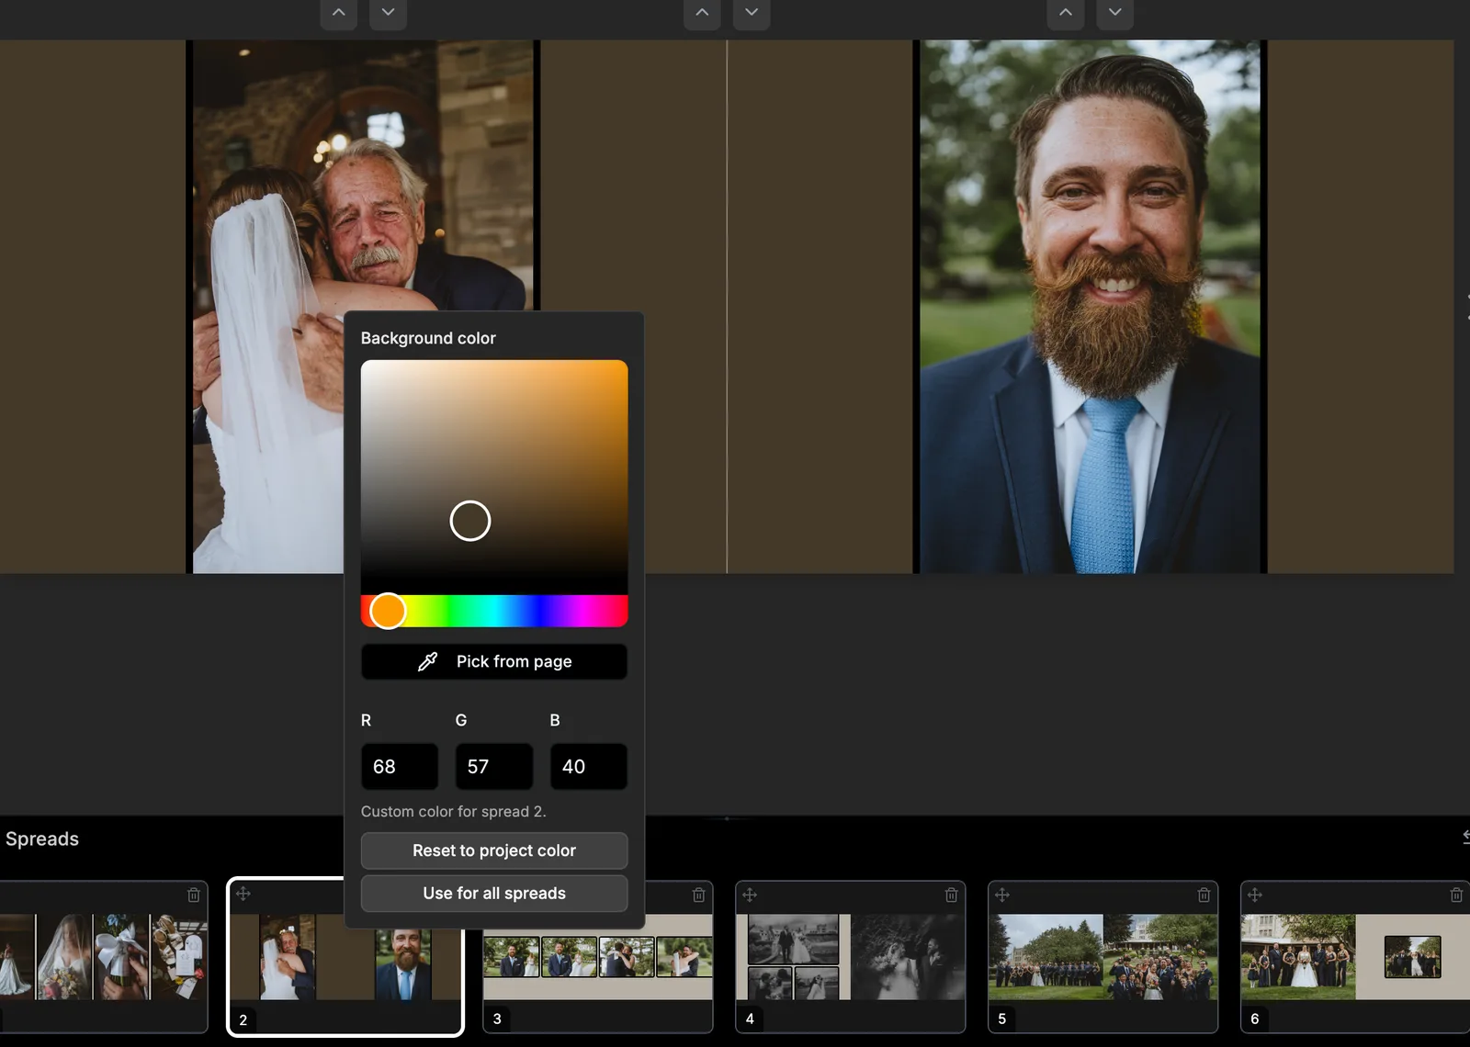Select the black-and-white spread 4 thumbnail
Screen dimensions: 1470x1047
click(x=851, y=957)
